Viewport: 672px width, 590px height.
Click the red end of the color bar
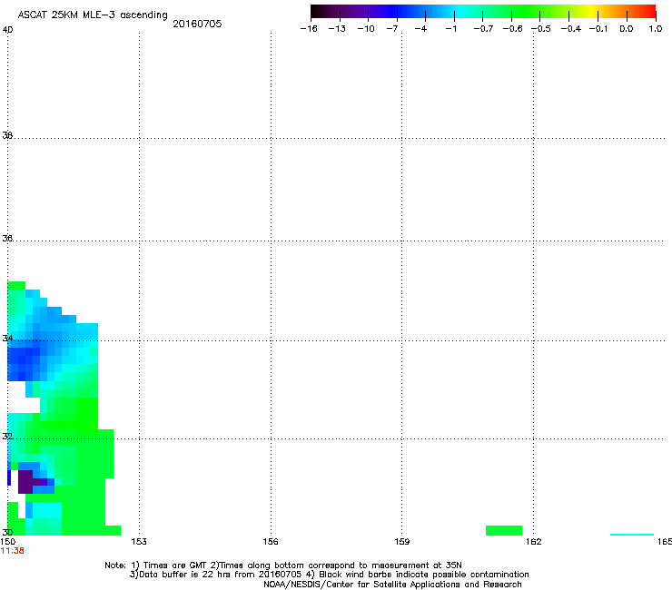coord(649,12)
